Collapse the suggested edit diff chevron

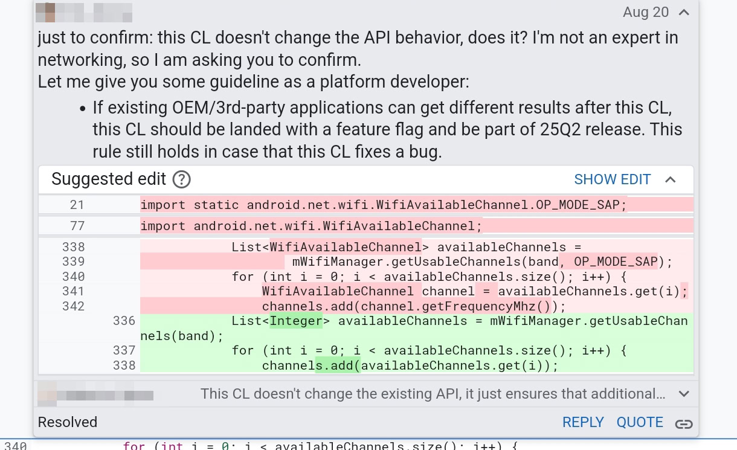[671, 179]
